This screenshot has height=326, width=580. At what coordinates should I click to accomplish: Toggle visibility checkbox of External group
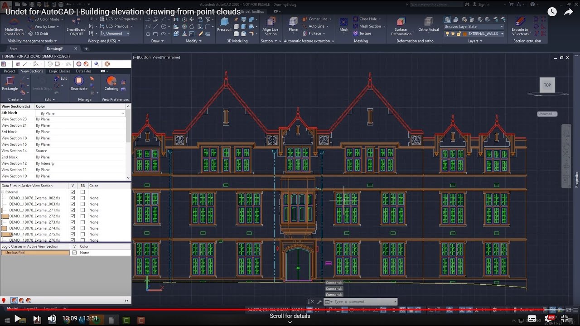pyautogui.click(x=72, y=192)
